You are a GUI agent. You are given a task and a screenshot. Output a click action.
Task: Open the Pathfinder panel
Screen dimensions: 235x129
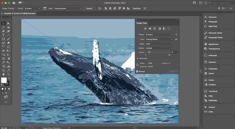pyautogui.click(x=212, y=100)
